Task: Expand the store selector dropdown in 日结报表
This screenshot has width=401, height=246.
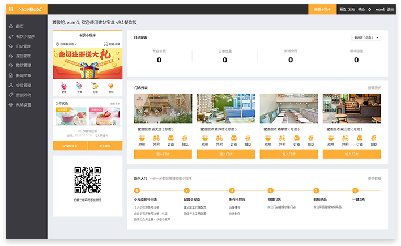Action: point(366,37)
